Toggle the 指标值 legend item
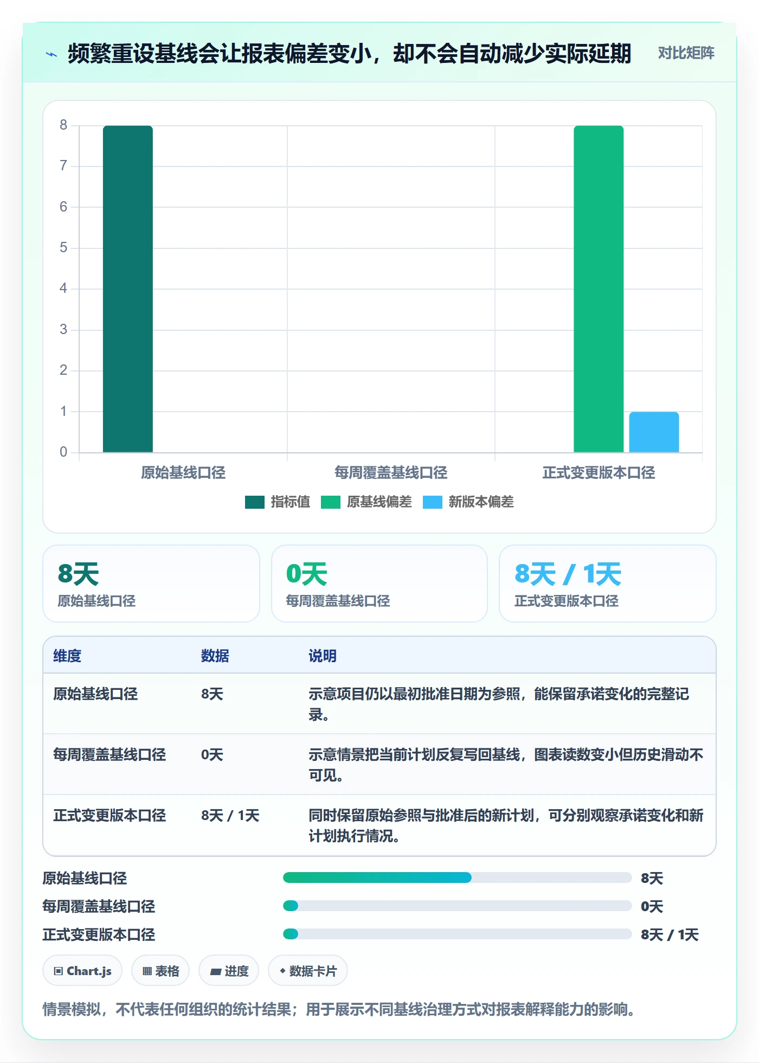 coord(278,502)
